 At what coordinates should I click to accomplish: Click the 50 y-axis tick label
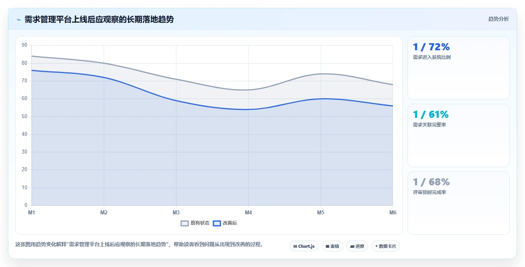point(24,117)
